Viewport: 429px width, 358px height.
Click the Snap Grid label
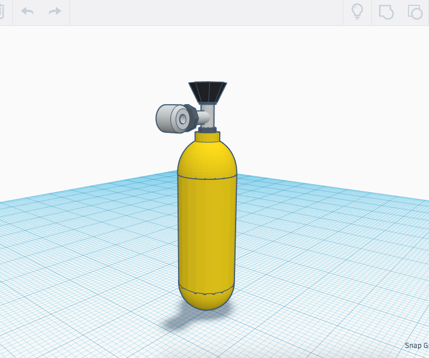coord(417,346)
